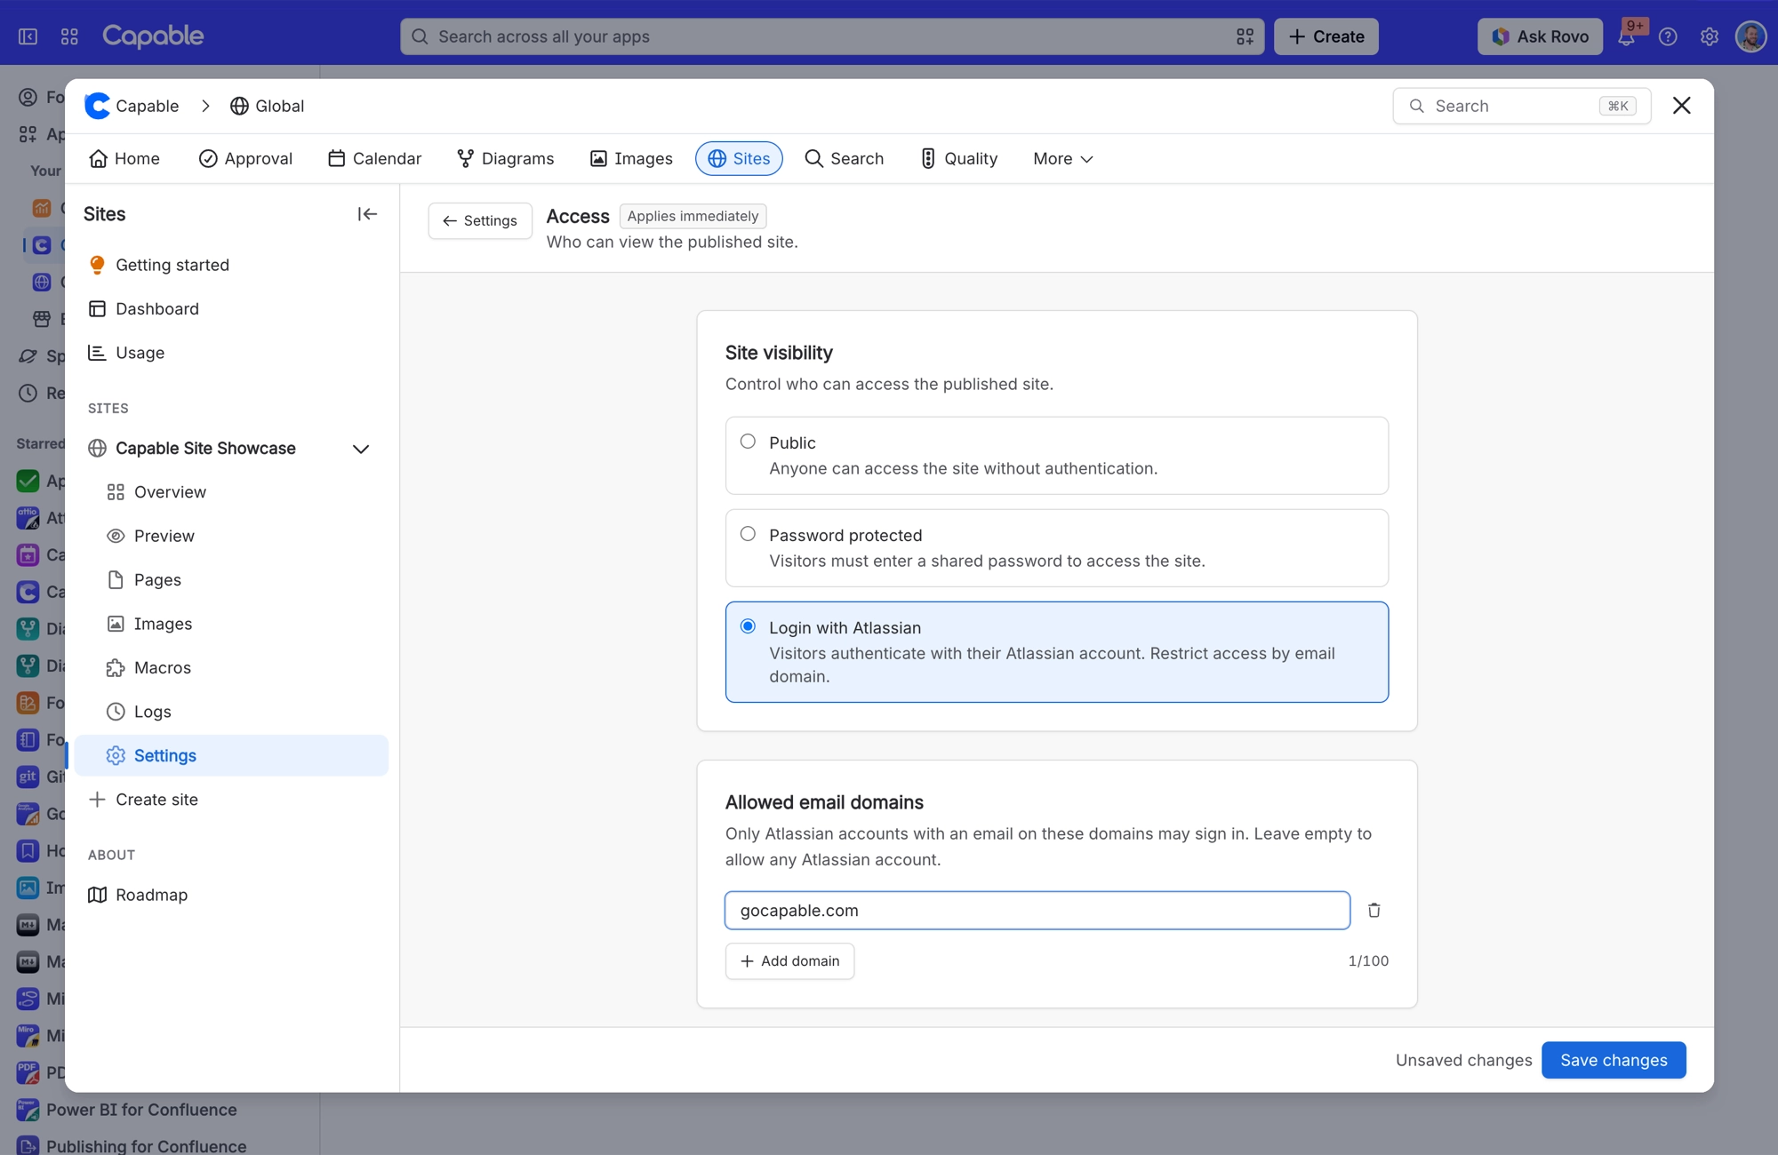Select the Login with Atlassian radio button
Screen dimensions: 1778x1155
coord(748,626)
